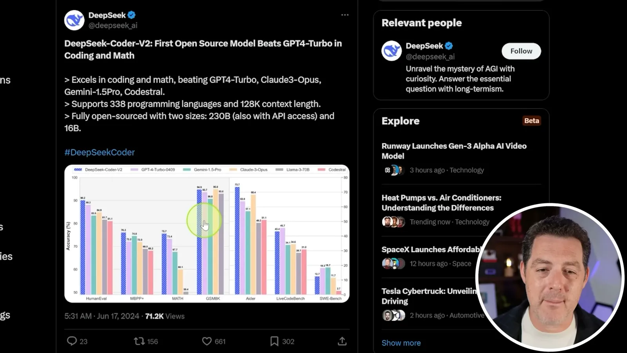Open SpaceX Launches trending story

(431, 249)
